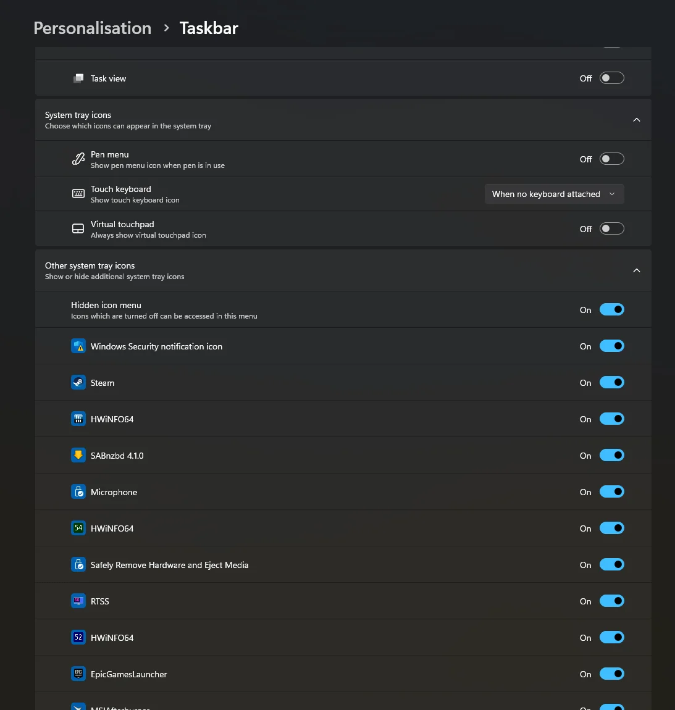Click the RTSS monitor icon
This screenshot has height=710, width=675.
(78, 601)
